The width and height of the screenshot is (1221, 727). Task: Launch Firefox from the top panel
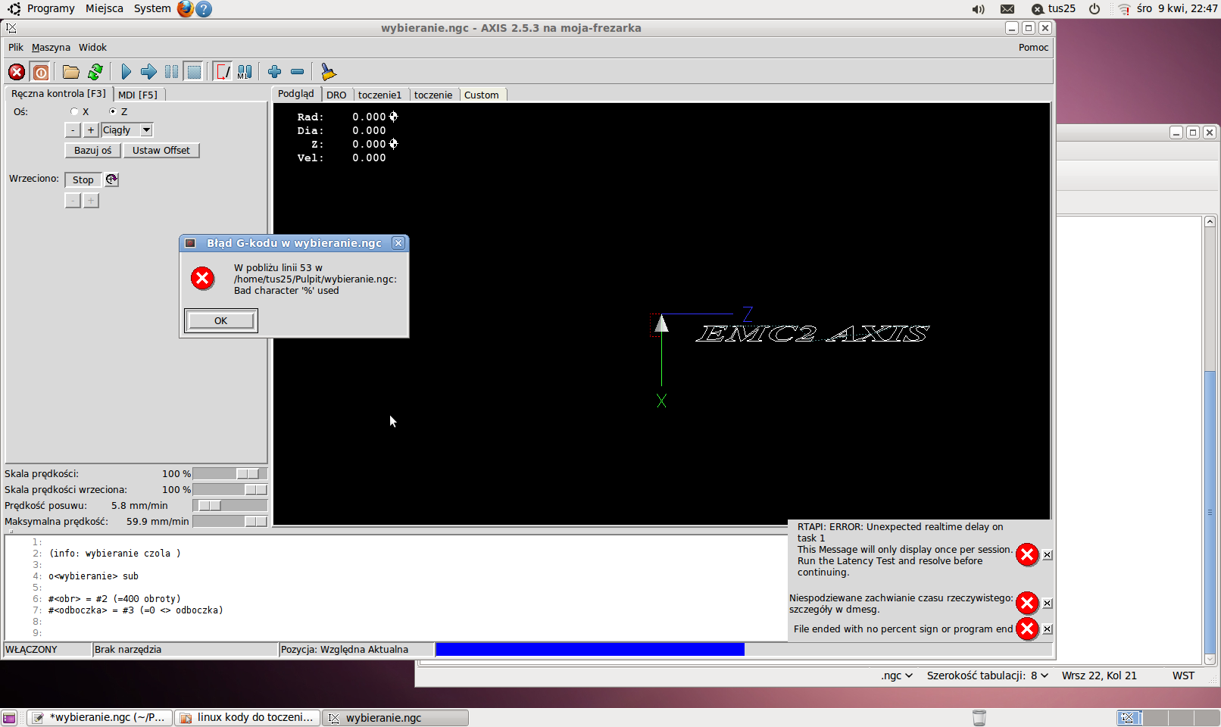pyautogui.click(x=186, y=9)
